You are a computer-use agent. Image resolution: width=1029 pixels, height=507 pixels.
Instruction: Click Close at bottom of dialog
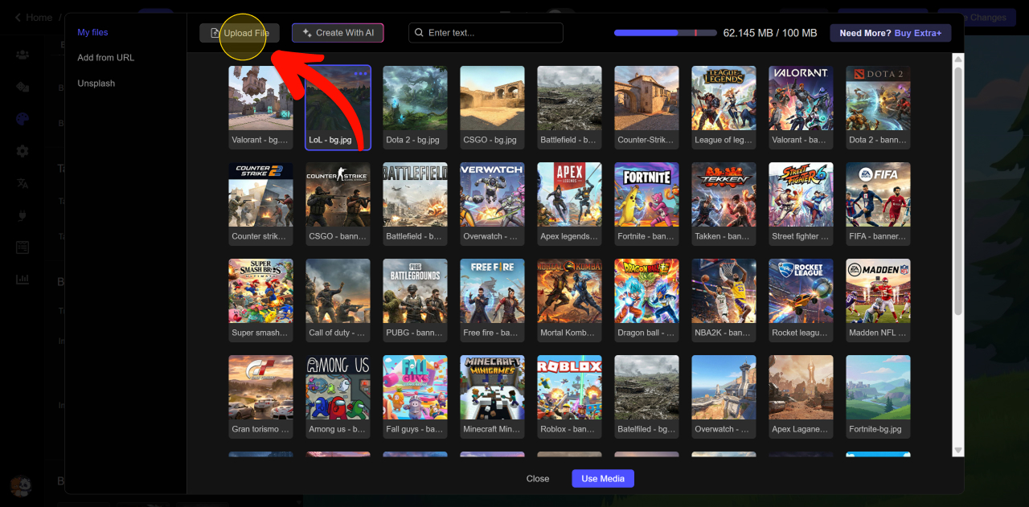point(538,479)
